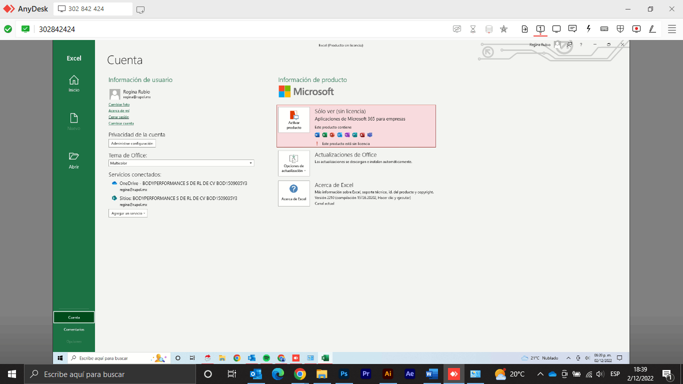Click remote taskbar search box
This screenshot has height=384, width=683.
point(118,358)
